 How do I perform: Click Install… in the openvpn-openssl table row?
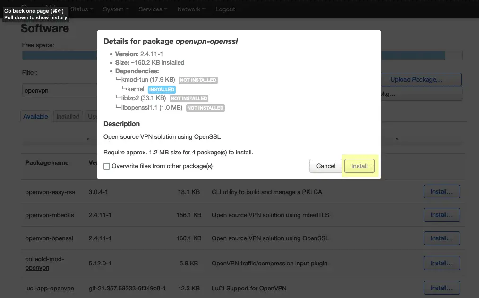click(442, 238)
